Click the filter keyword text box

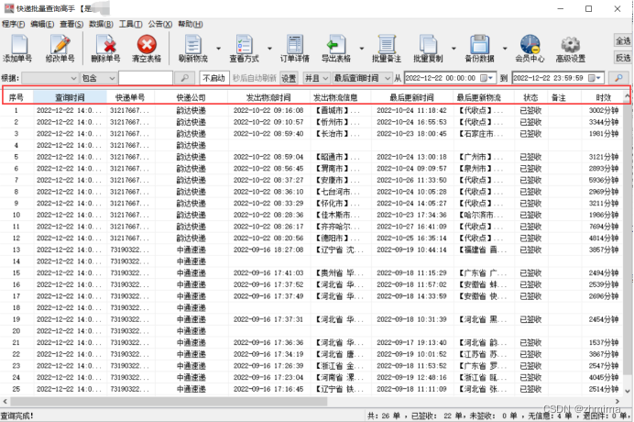point(146,78)
